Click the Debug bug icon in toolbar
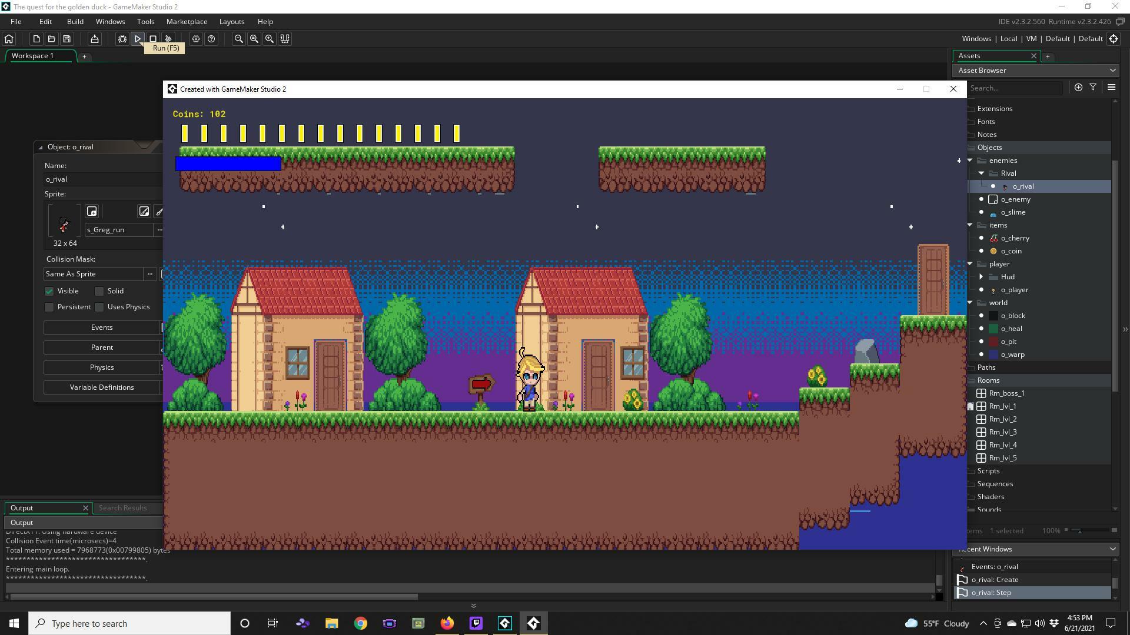The width and height of the screenshot is (1130, 635). pyautogui.click(x=122, y=39)
